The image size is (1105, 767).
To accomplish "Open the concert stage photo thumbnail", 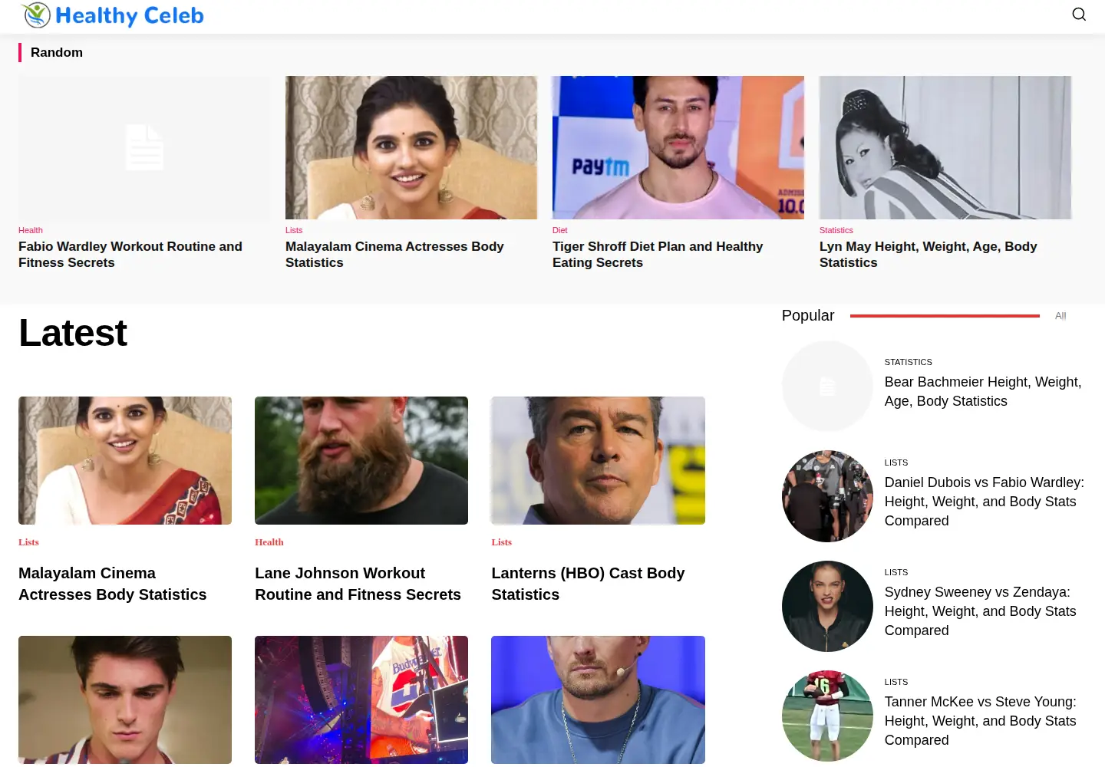I will point(361,700).
